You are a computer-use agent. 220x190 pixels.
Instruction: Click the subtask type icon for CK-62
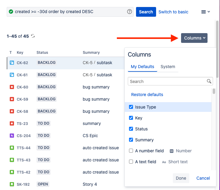point(12,63)
